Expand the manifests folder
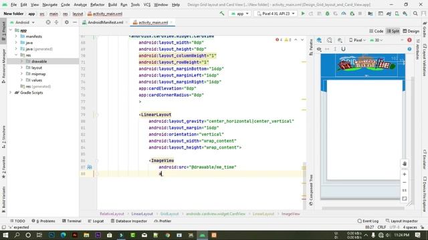The width and height of the screenshot is (428, 240). (16, 36)
